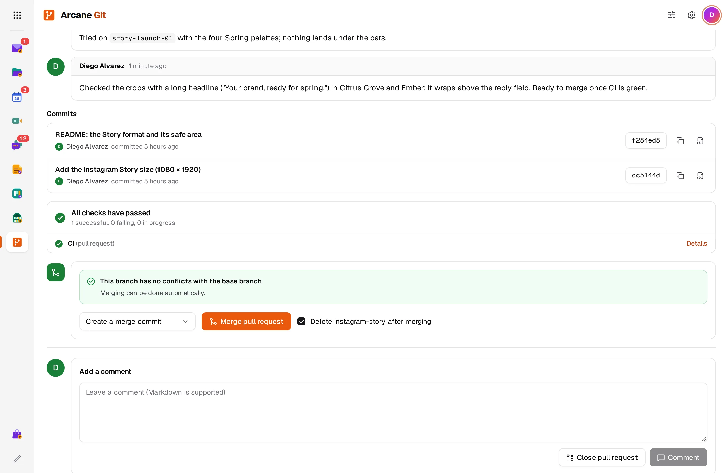Open the video Meet app in sidebar
Screen dimensions: 728x473
[17, 121]
